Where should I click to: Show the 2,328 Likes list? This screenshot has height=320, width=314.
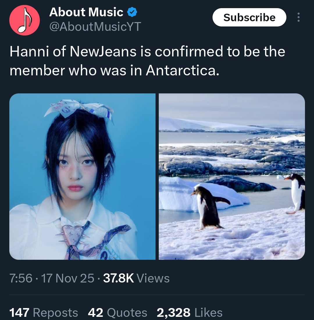(190, 312)
